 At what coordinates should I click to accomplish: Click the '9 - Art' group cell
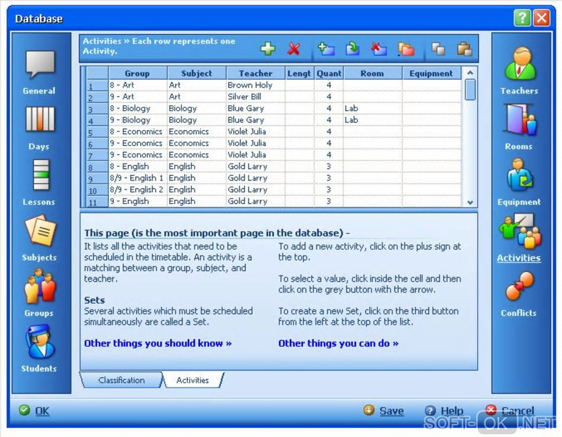138,97
